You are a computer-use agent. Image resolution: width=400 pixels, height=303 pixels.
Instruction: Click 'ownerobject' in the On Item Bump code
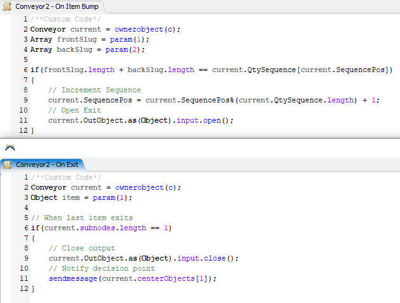tap(139, 29)
